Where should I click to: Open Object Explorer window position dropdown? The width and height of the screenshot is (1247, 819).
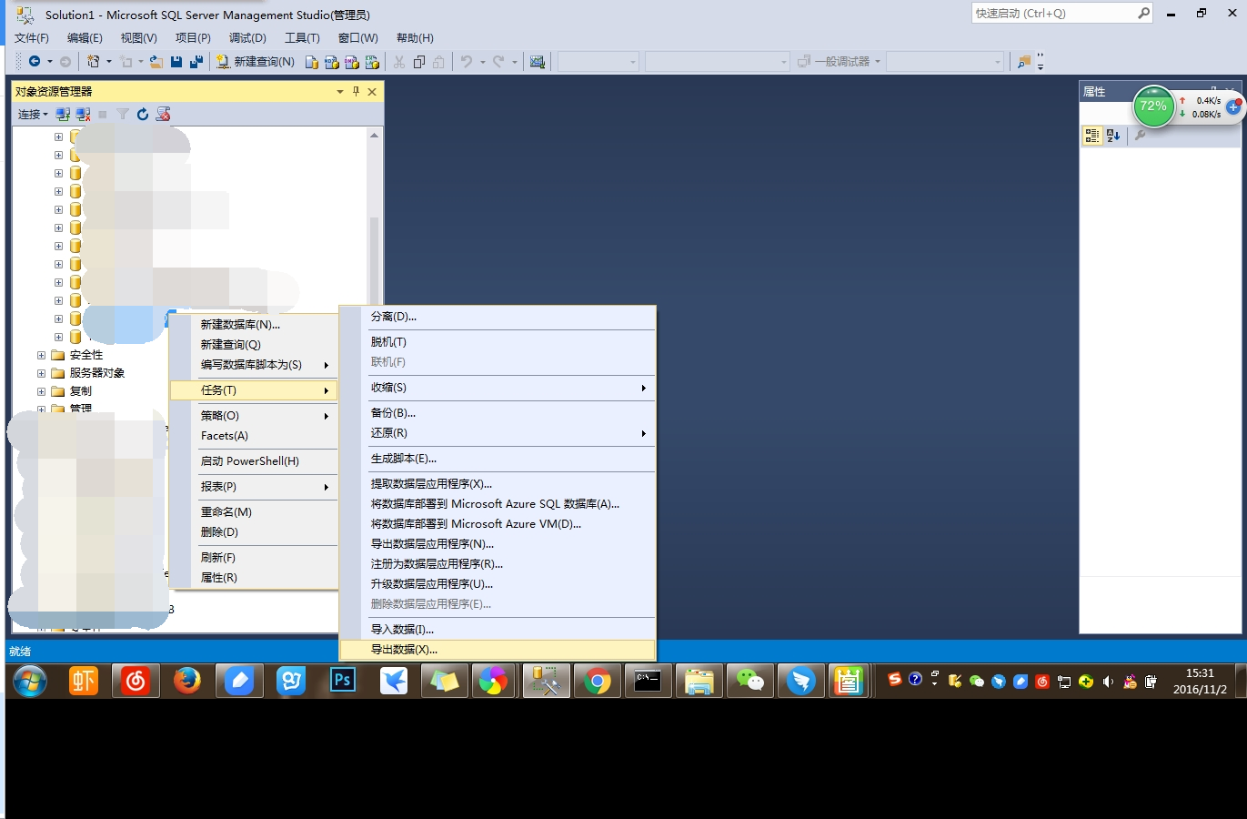click(340, 91)
